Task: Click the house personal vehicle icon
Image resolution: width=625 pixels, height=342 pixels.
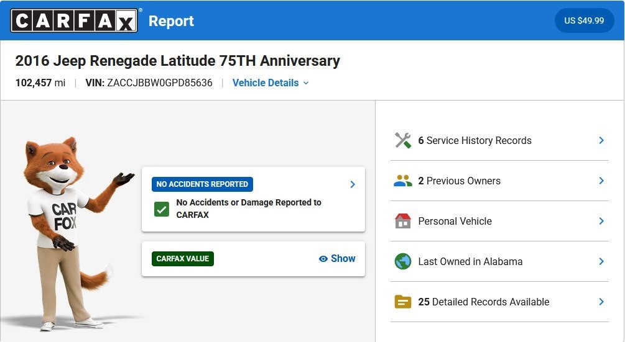Action: [402, 221]
